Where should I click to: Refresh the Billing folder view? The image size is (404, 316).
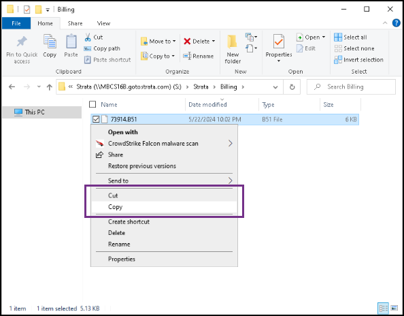(x=292, y=87)
